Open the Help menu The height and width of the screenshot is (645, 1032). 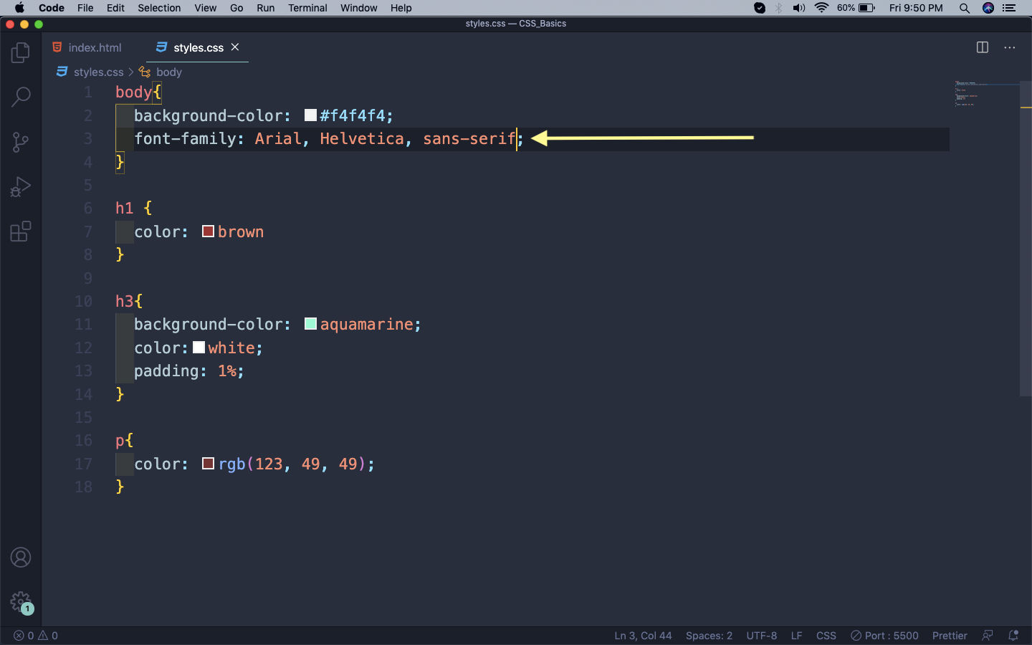coord(401,8)
